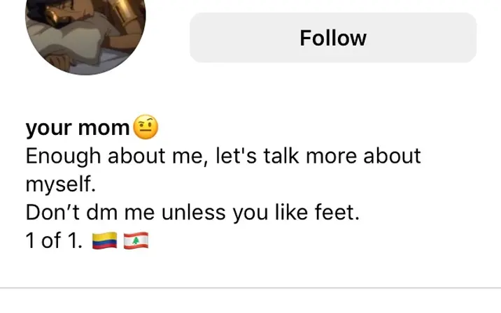Click the word "talk" in the bio
The width and height of the screenshot is (501, 313).
[x=281, y=156]
